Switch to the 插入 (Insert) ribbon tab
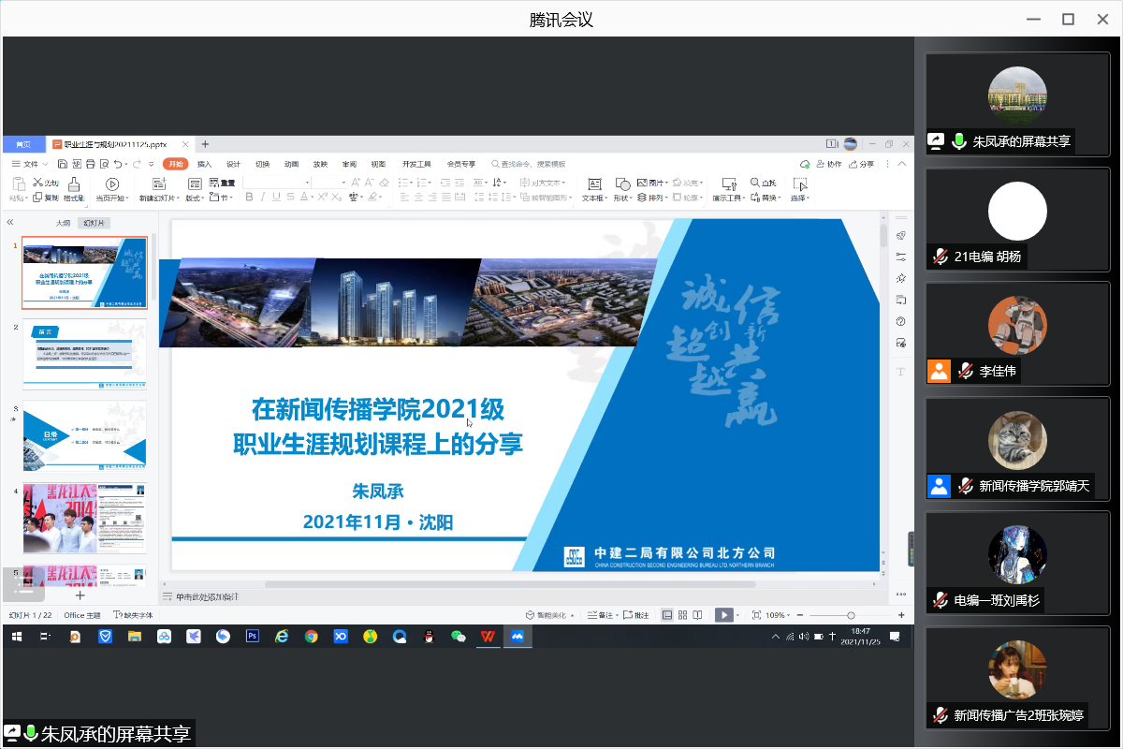The image size is (1123, 749). pyautogui.click(x=204, y=164)
